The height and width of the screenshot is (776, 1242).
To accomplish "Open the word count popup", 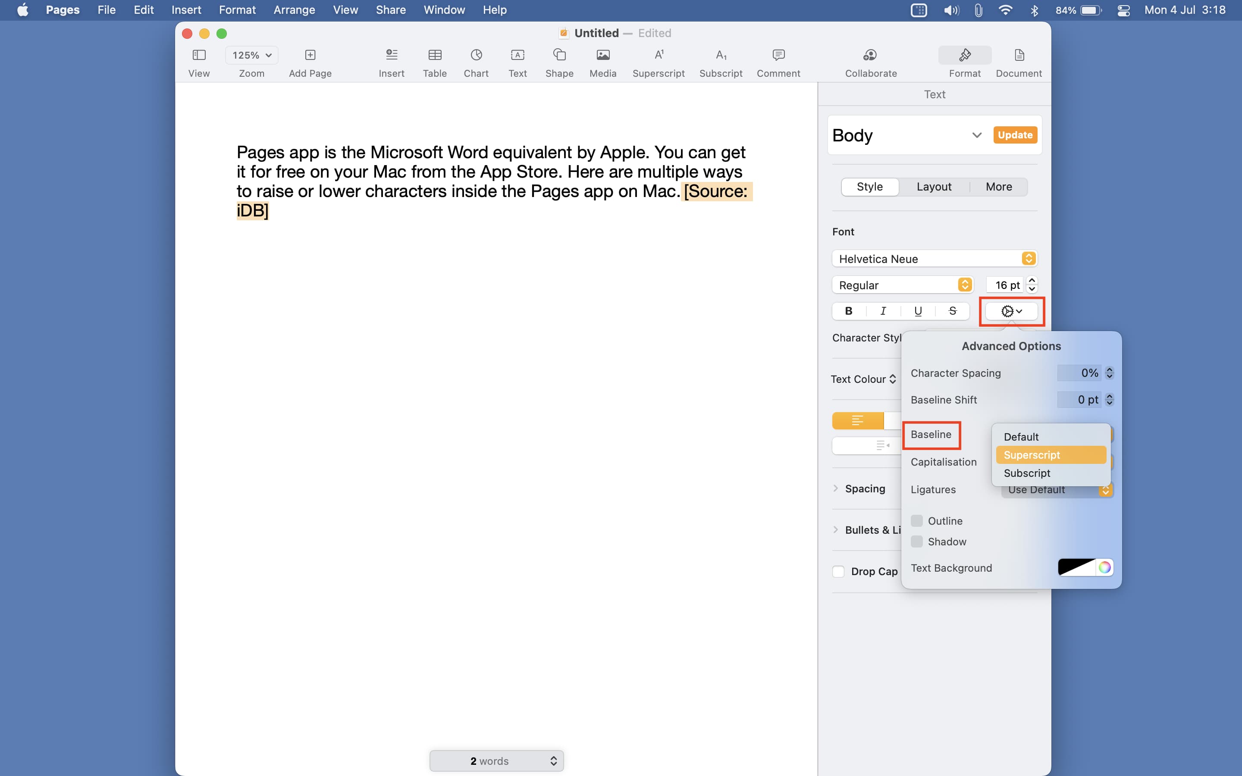I will pyautogui.click(x=496, y=760).
